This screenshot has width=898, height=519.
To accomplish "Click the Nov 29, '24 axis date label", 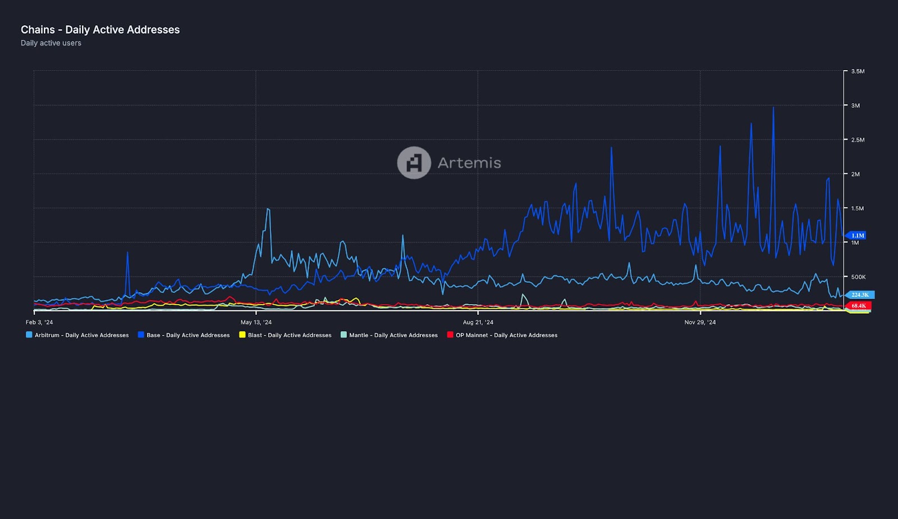I will coord(700,322).
